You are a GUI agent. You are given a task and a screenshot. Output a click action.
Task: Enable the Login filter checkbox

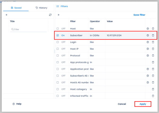pos(58,42)
